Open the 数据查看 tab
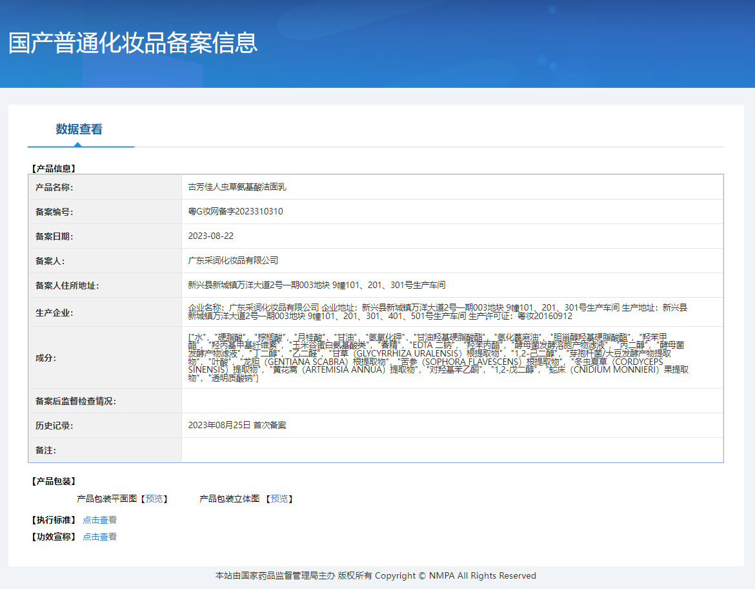Image resolution: width=755 pixels, height=589 pixels. [79, 129]
